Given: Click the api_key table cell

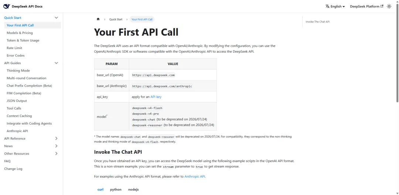Looking at the screenshot, I should pyautogui.click(x=112, y=97).
